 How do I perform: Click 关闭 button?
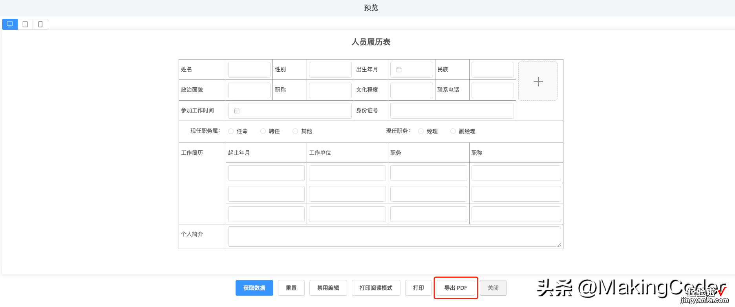point(493,288)
